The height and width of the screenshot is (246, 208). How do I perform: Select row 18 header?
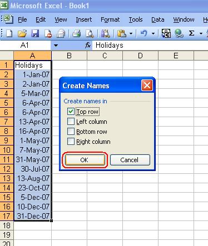coord(7,225)
